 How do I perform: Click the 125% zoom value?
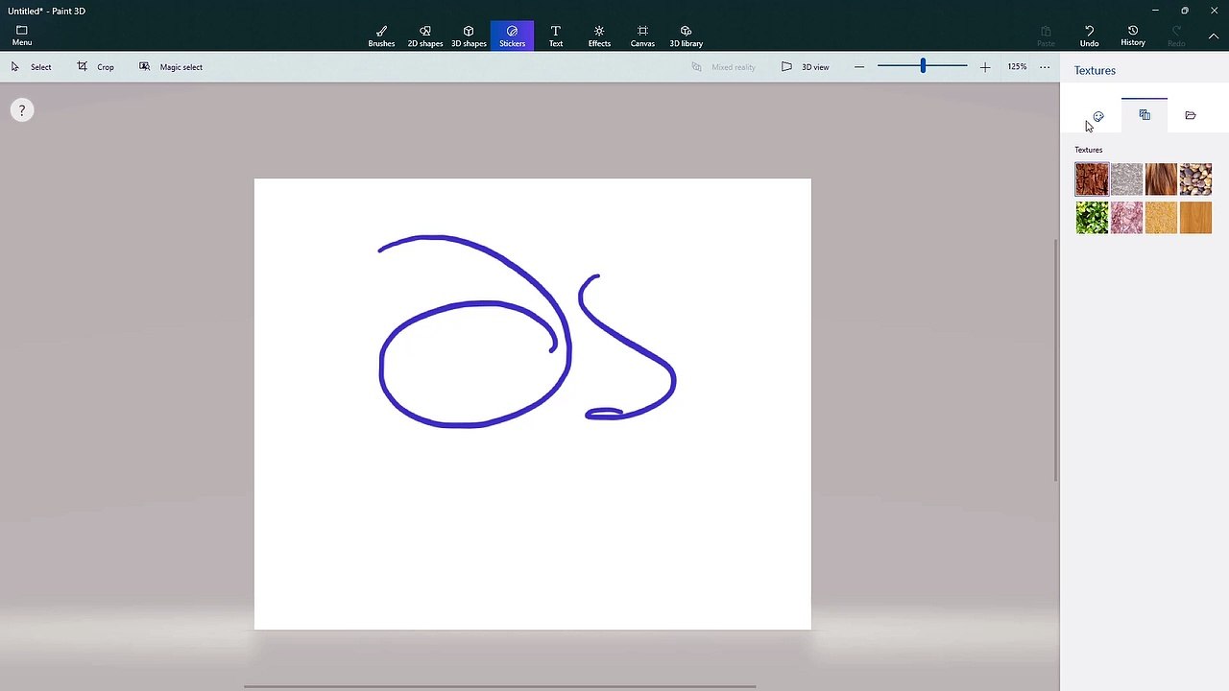click(x=1017, y=67)
